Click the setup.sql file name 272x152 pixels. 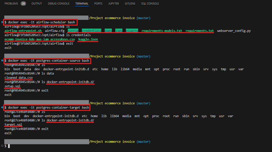(x=13, y=86)
